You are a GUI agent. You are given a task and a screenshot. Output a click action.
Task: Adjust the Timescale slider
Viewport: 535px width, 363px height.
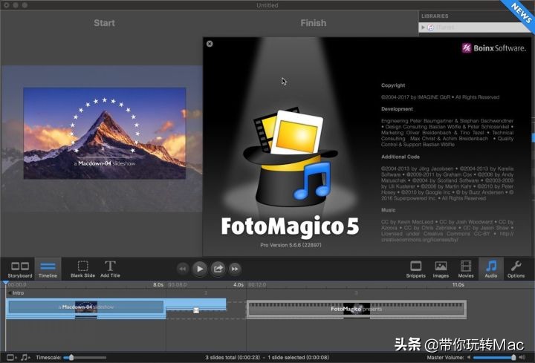click(71, 357)
